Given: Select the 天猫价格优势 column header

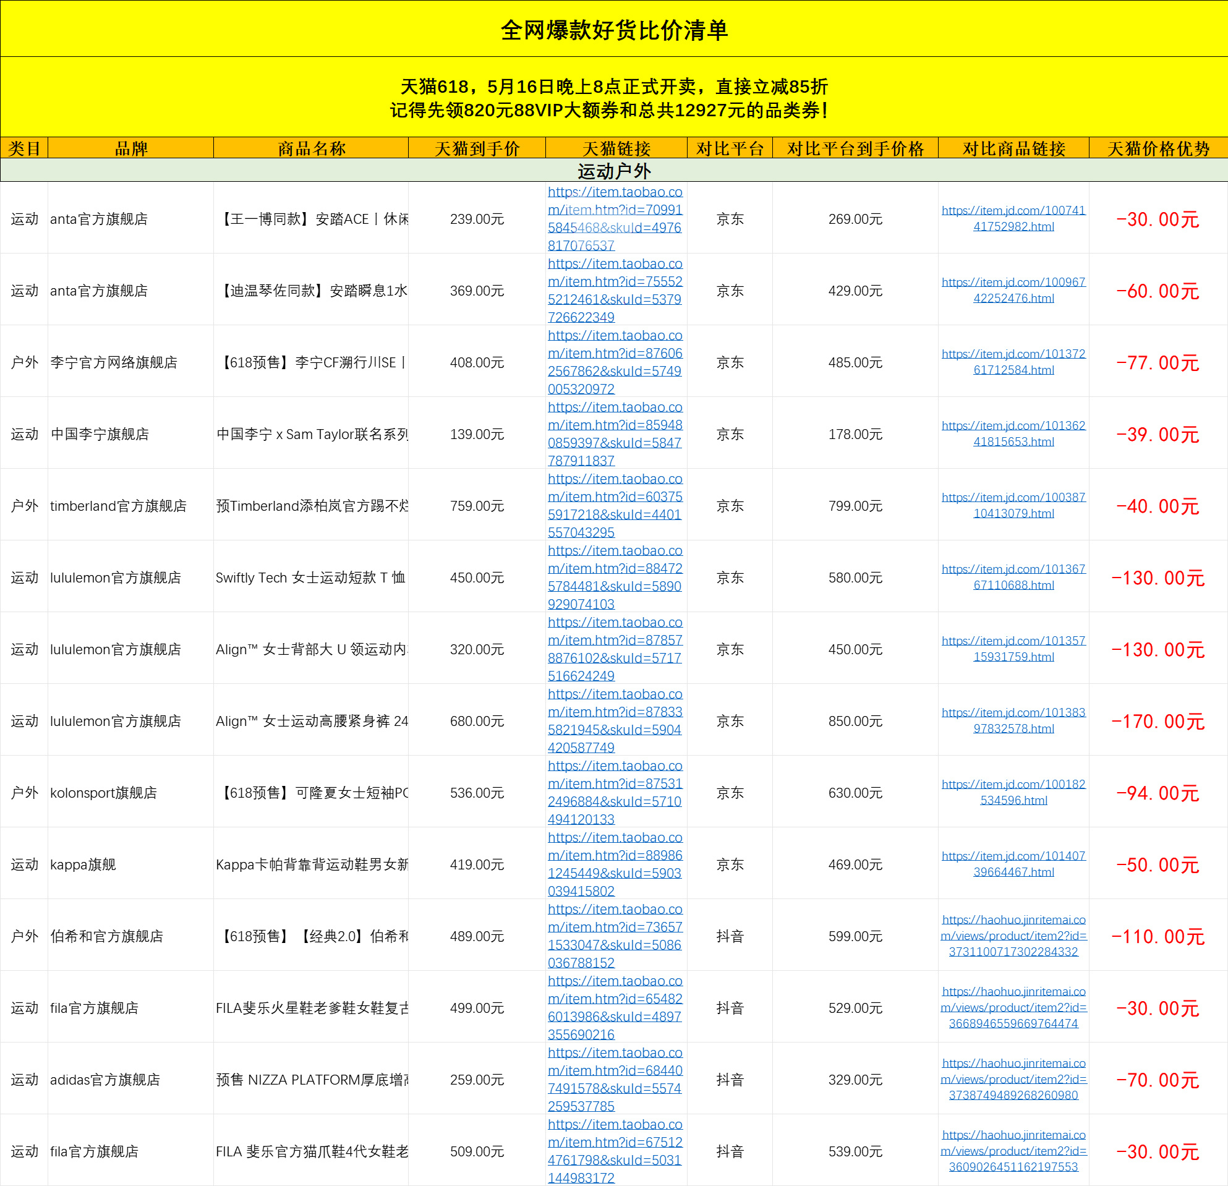Looking at the screenshot, I should pyautogui.click(x=1159, y=148).
